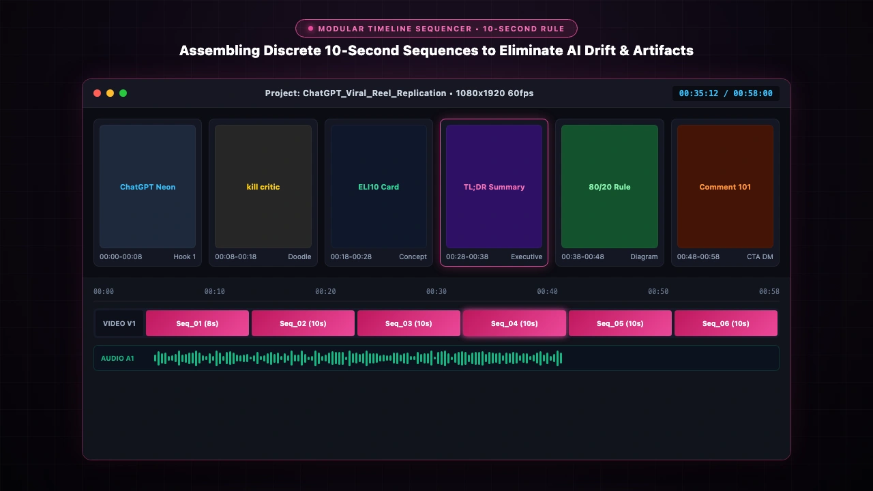Image resolution: width=873 pixels, height=491 pixels.
Task: Click the project title in the window bar
Action: (x=400, y=93)
